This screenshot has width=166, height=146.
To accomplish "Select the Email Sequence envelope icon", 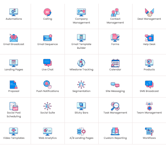I will point(48,38).
